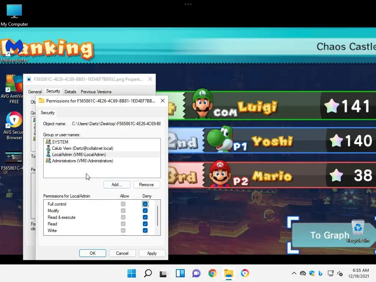Select Administrators (VM6\Administrators) entry
Viewport: 376px width, 282px height.
click(102, 161)
